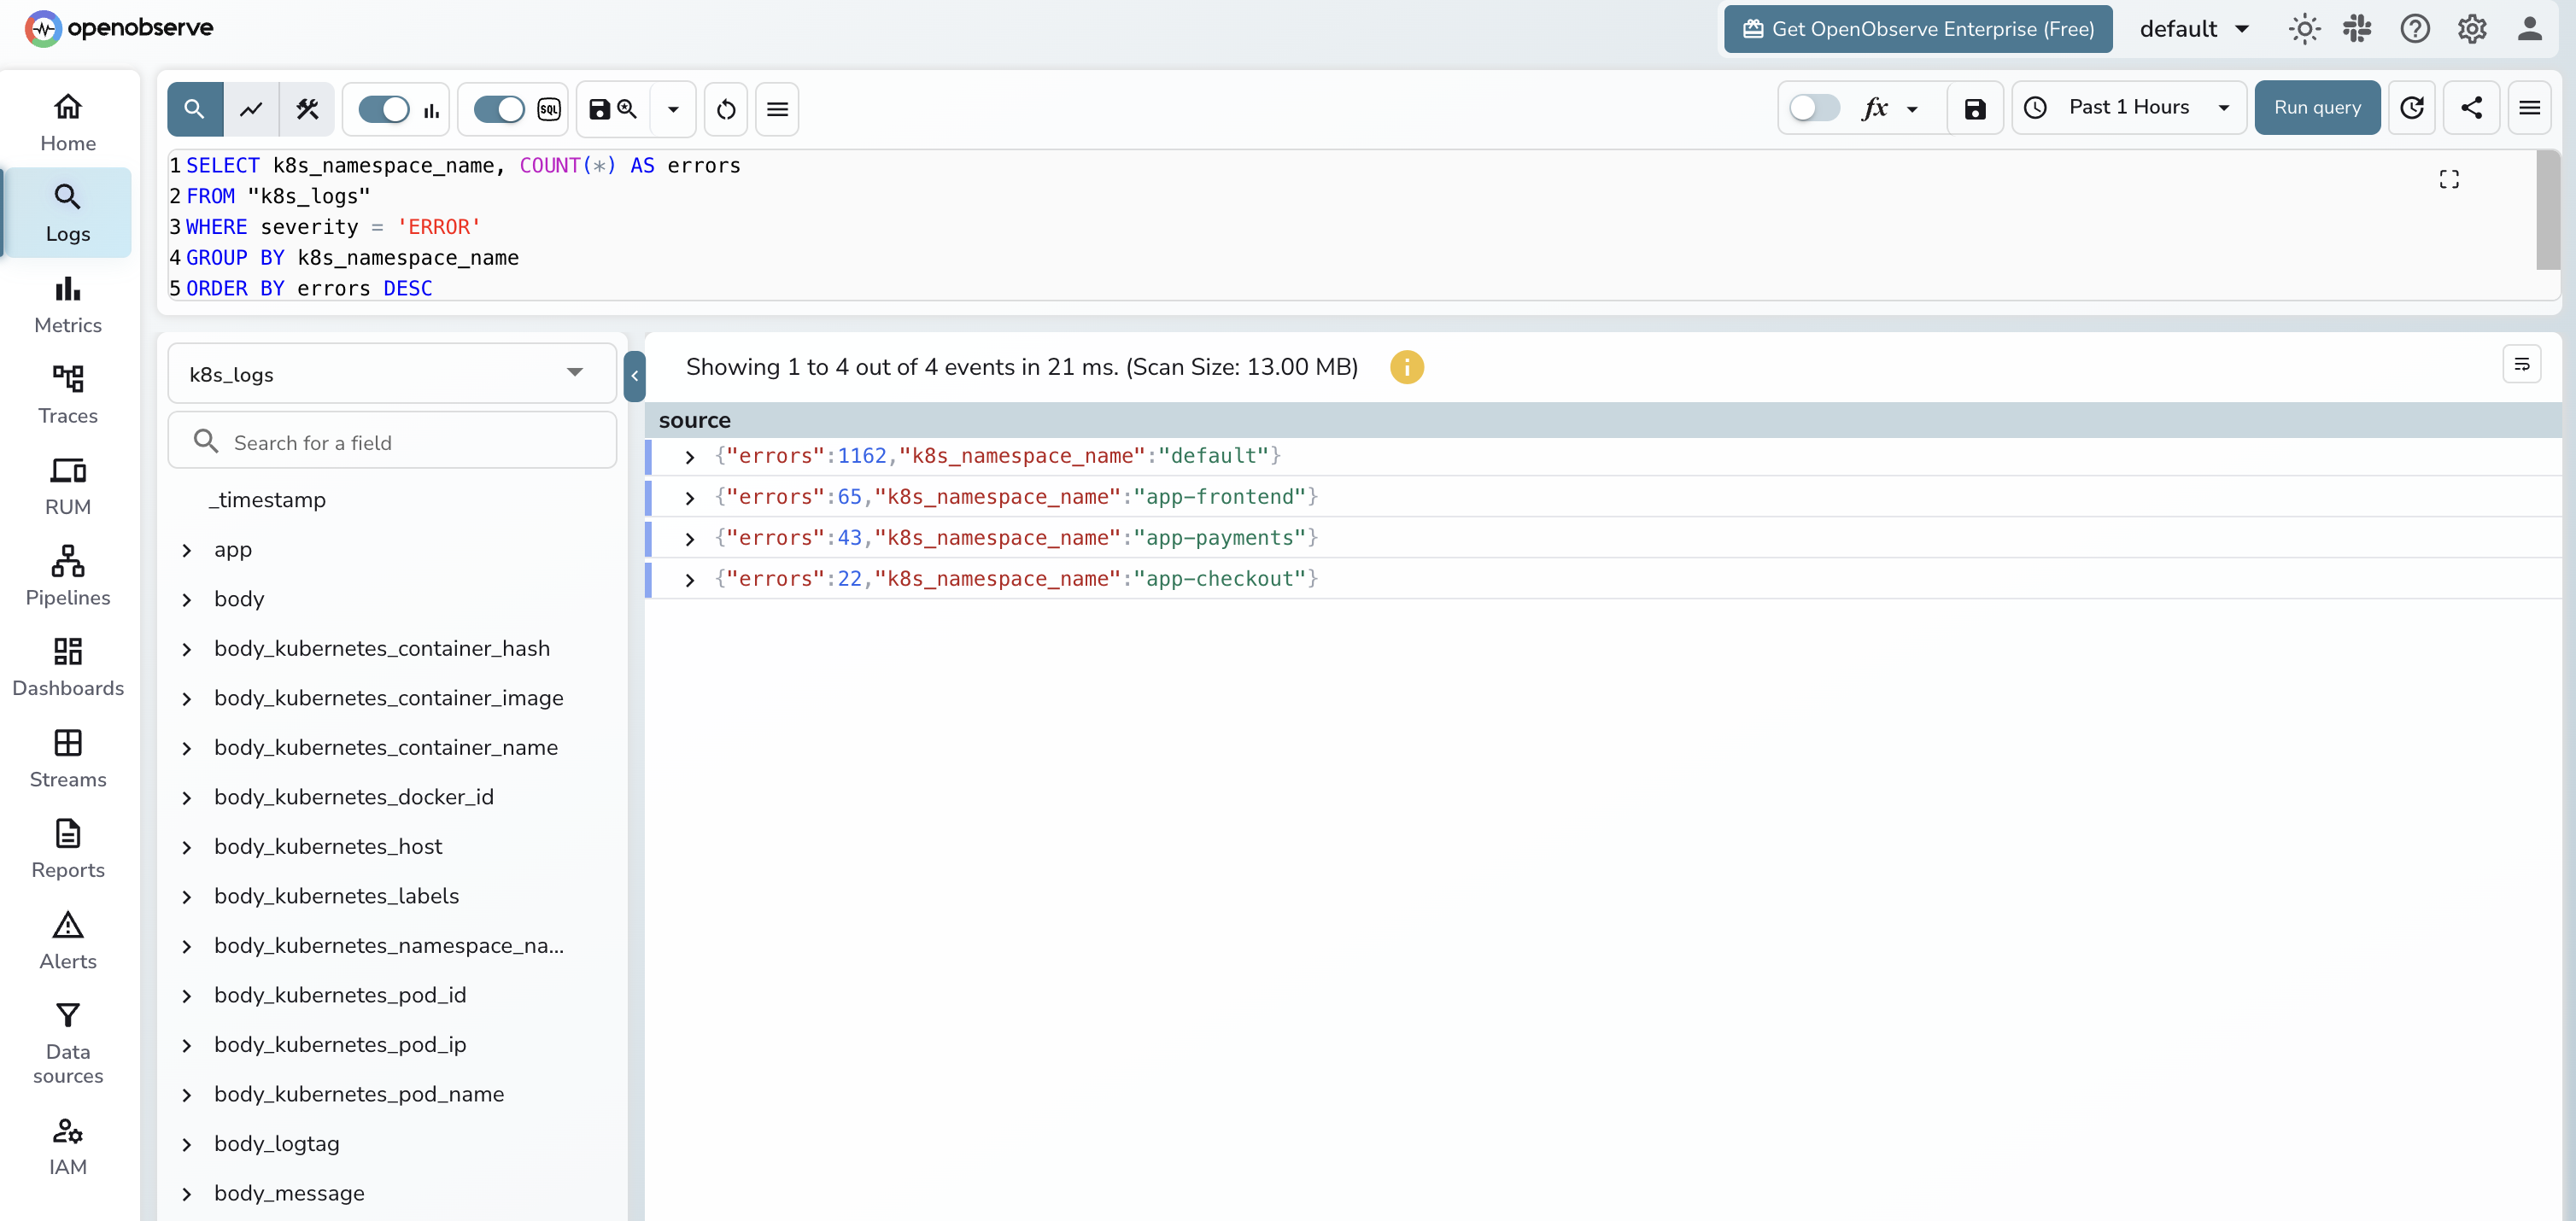The width and height of the screenshot is (2576, 1221).
Task: Click the search logs mode icon
Action: pos(195,109)
